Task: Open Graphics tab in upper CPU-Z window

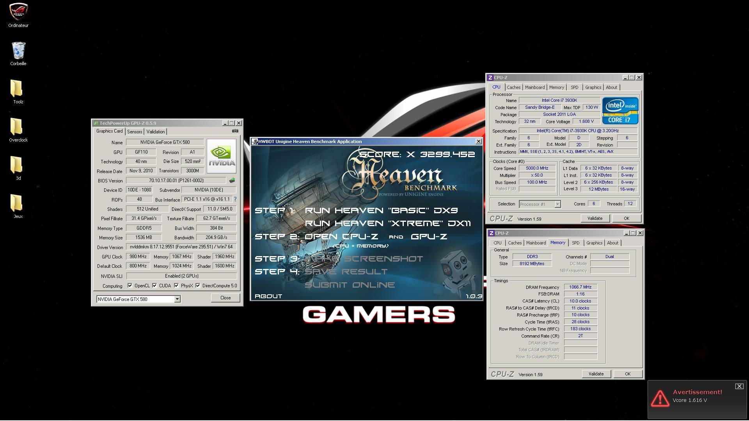Action: point(593,87)
